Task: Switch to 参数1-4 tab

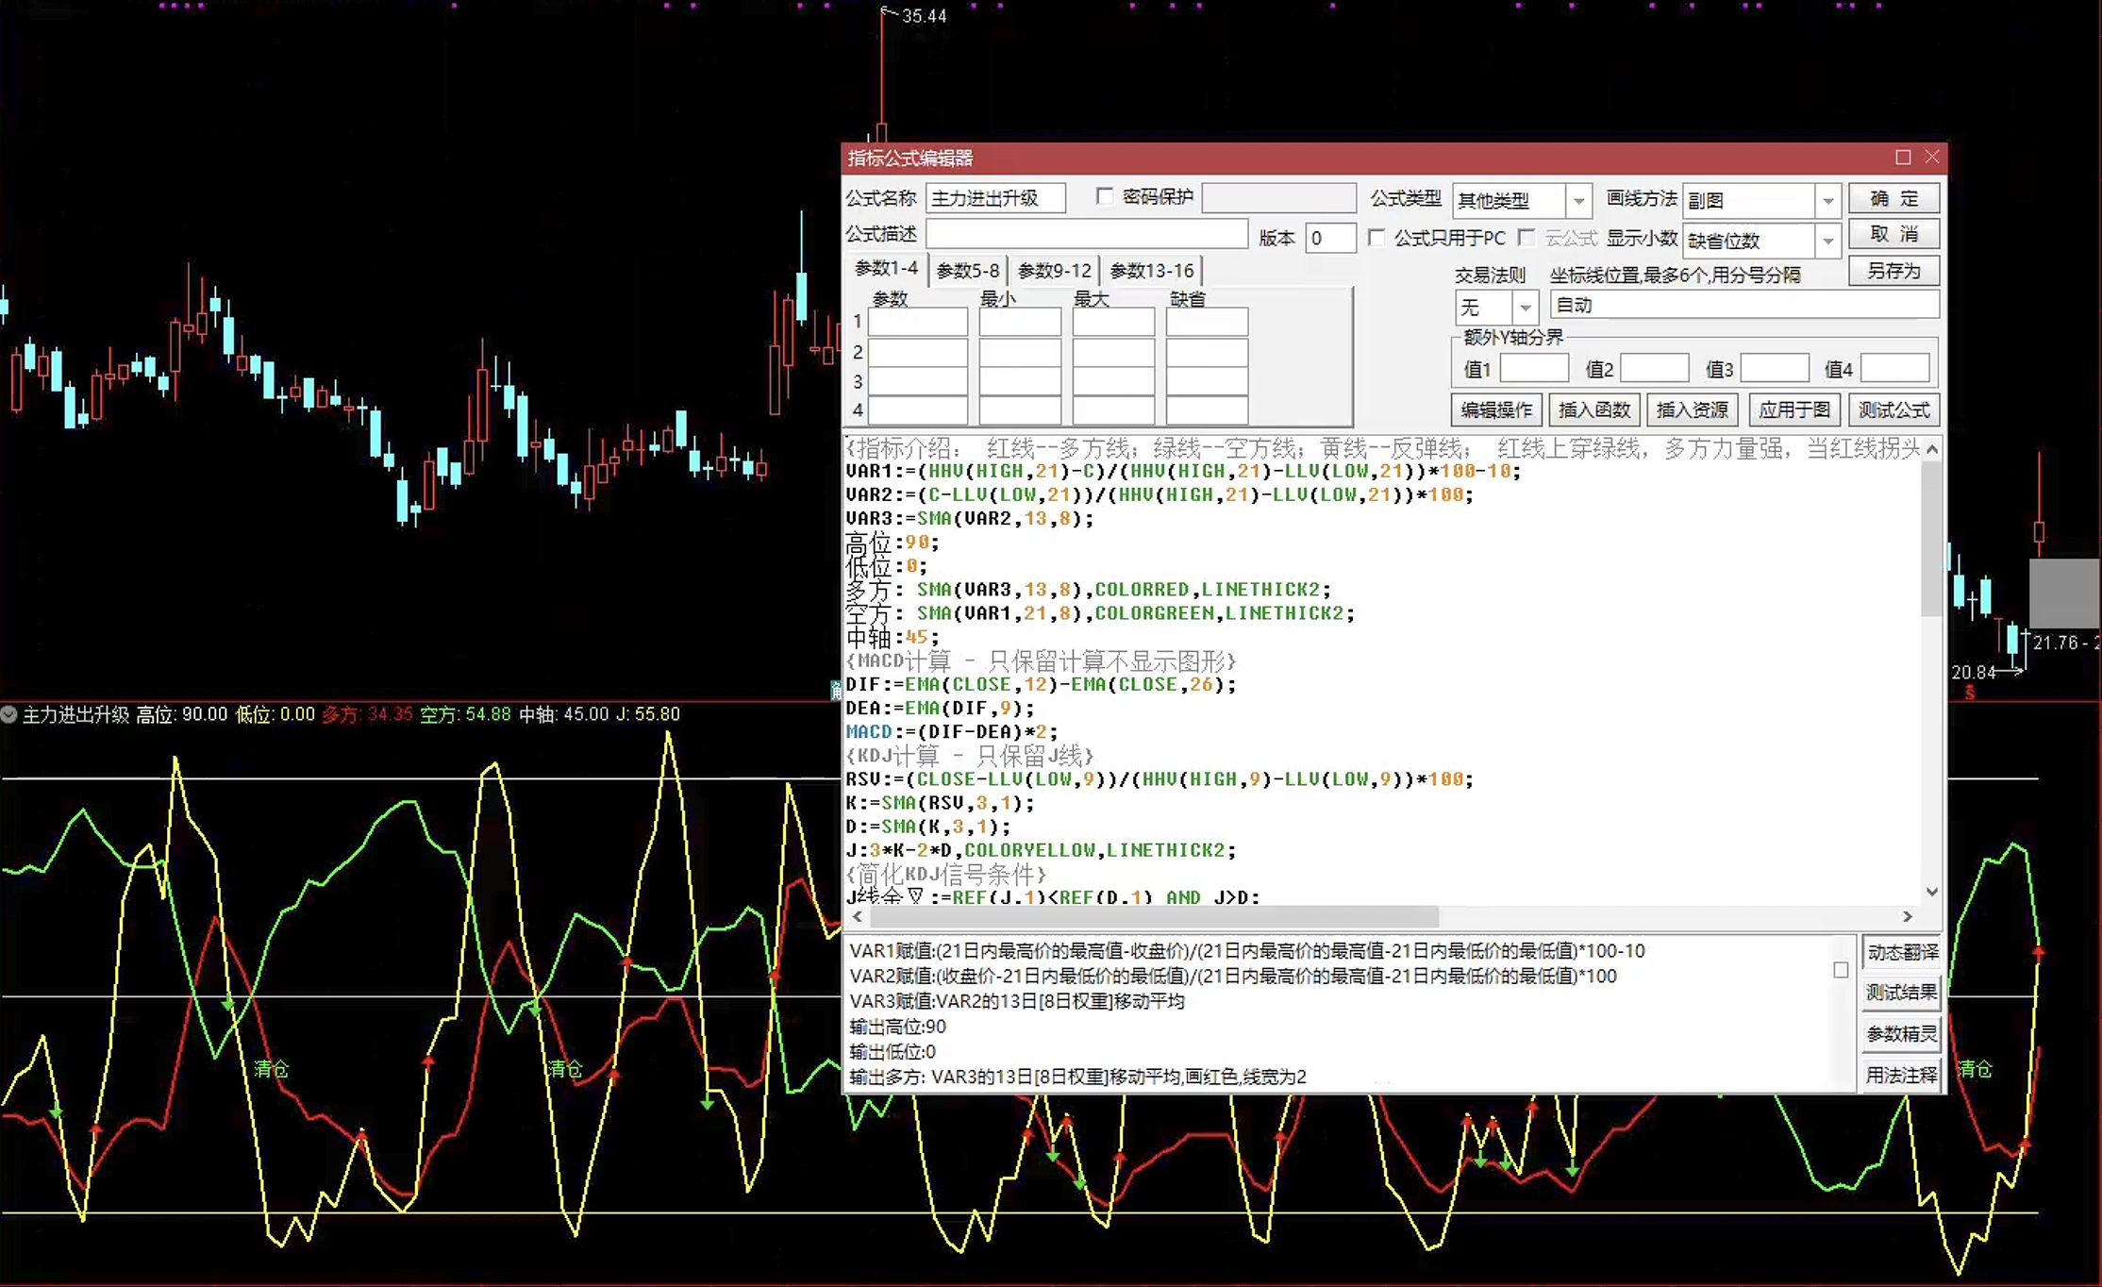Action: 886,269
